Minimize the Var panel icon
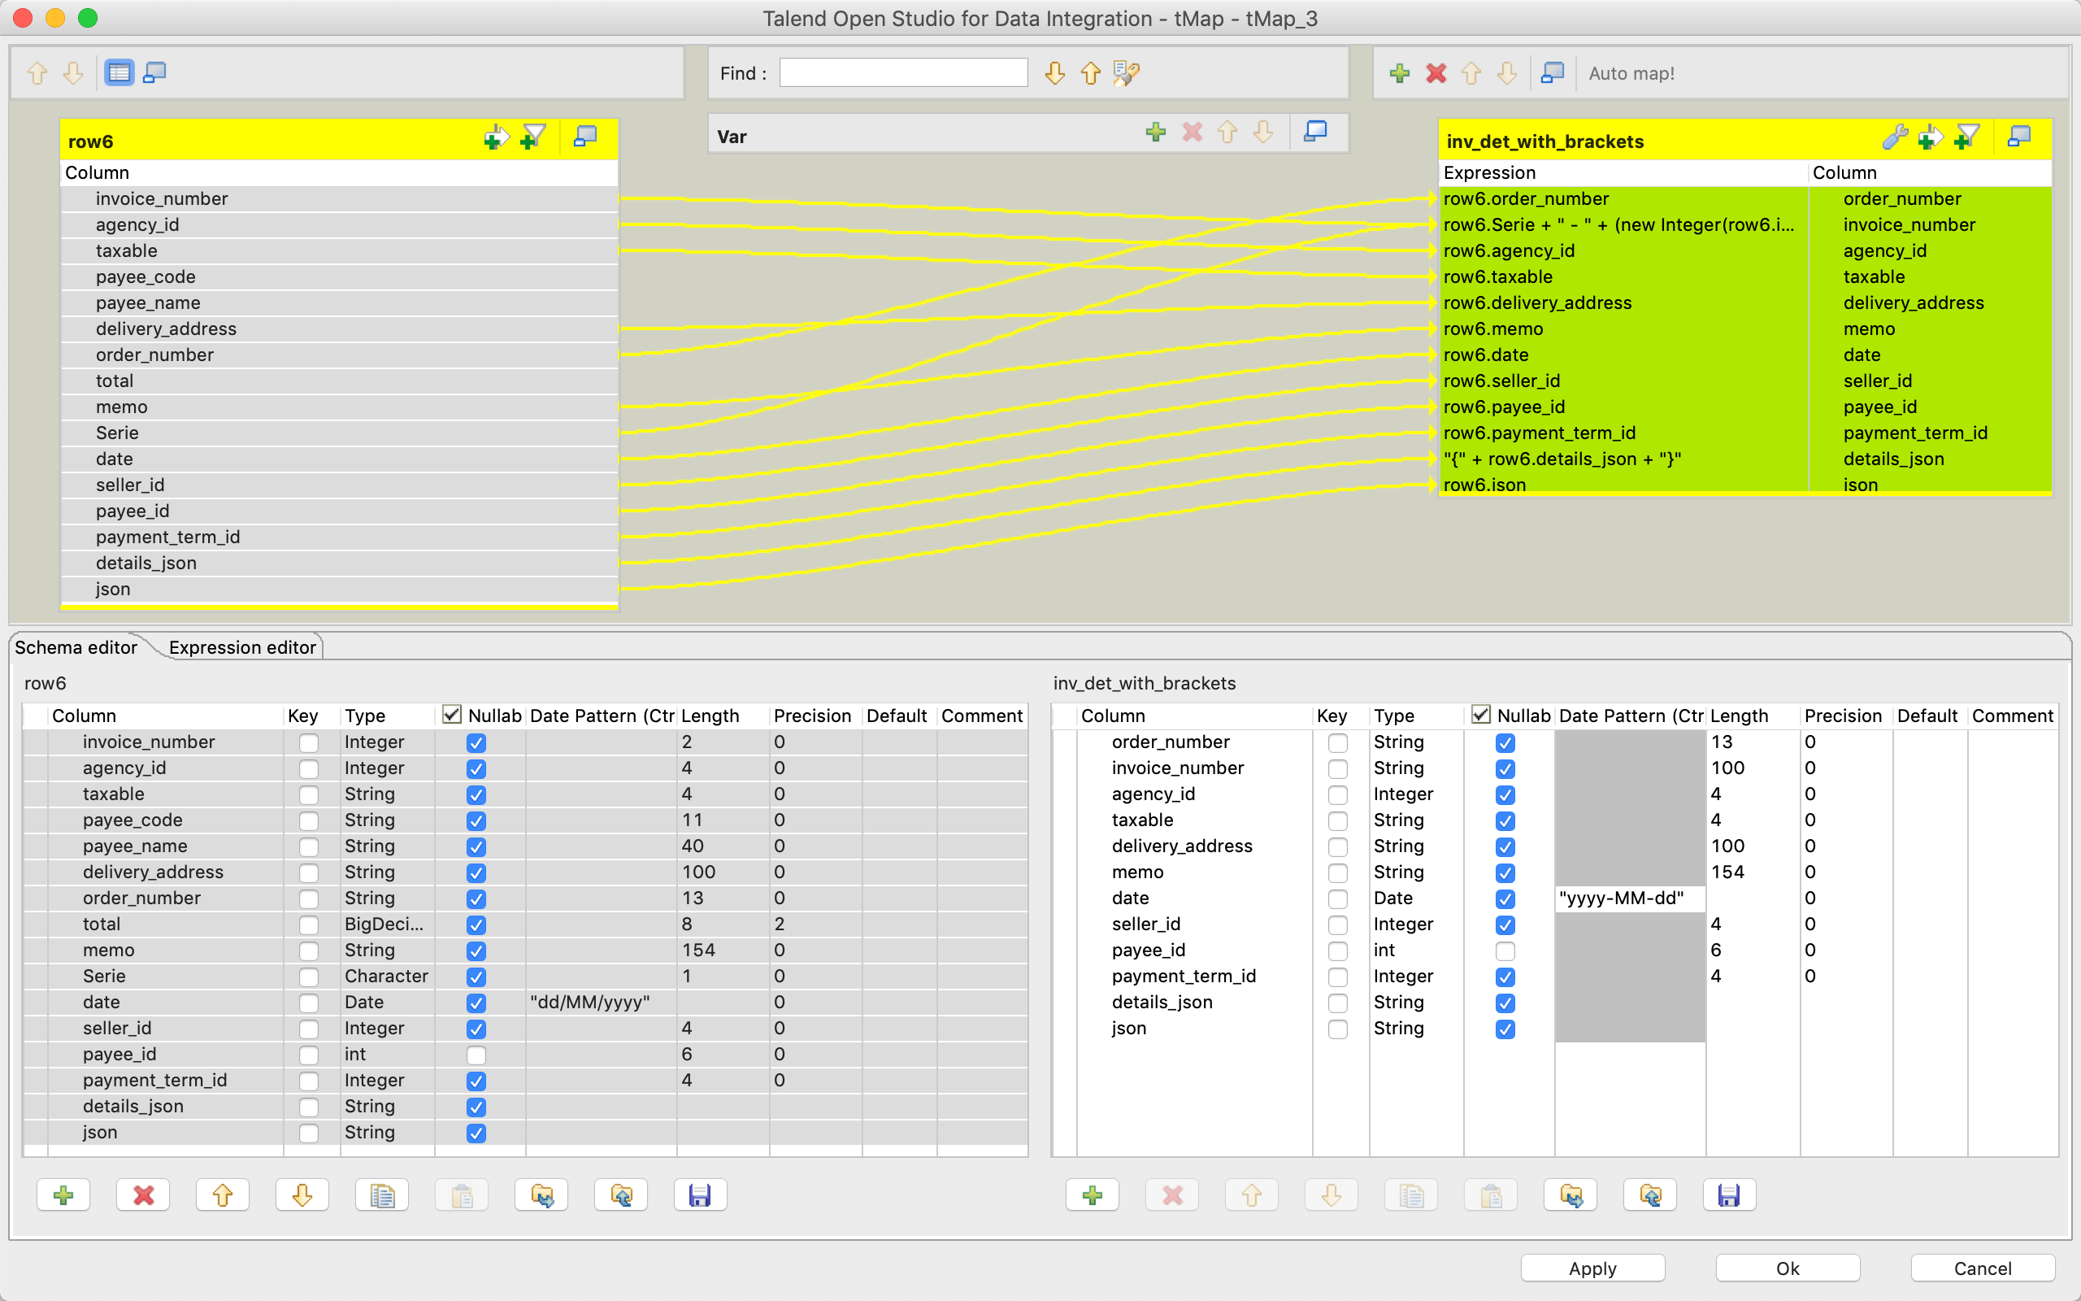The image size is (2081, 1301). [1316, 132]
